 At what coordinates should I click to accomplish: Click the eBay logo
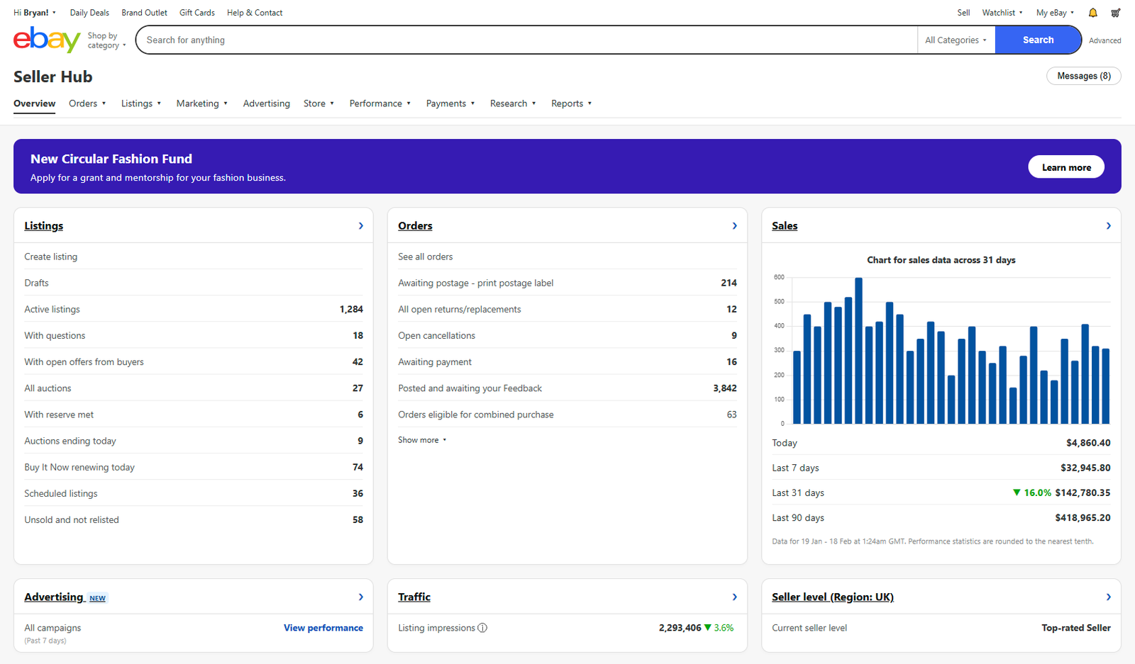46,40
